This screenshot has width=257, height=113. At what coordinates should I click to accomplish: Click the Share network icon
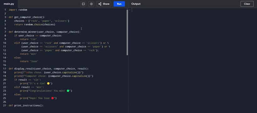[100, 4]
